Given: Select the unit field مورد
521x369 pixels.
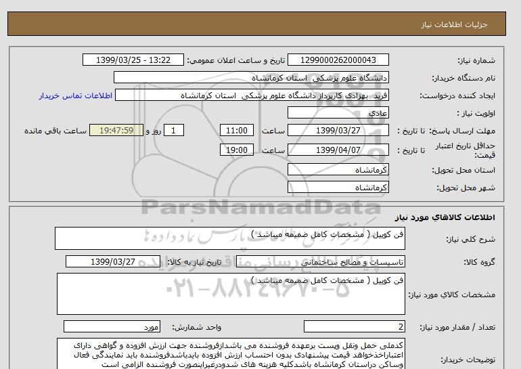Looking at the screenshot, I should point(112,327).
